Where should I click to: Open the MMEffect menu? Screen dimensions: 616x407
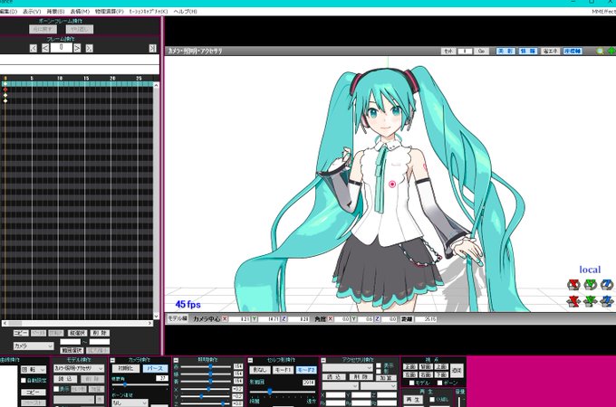(x=604, y=12)
